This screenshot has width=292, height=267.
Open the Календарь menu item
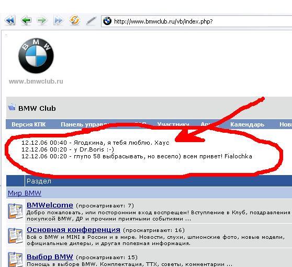[x=247, y=124]
